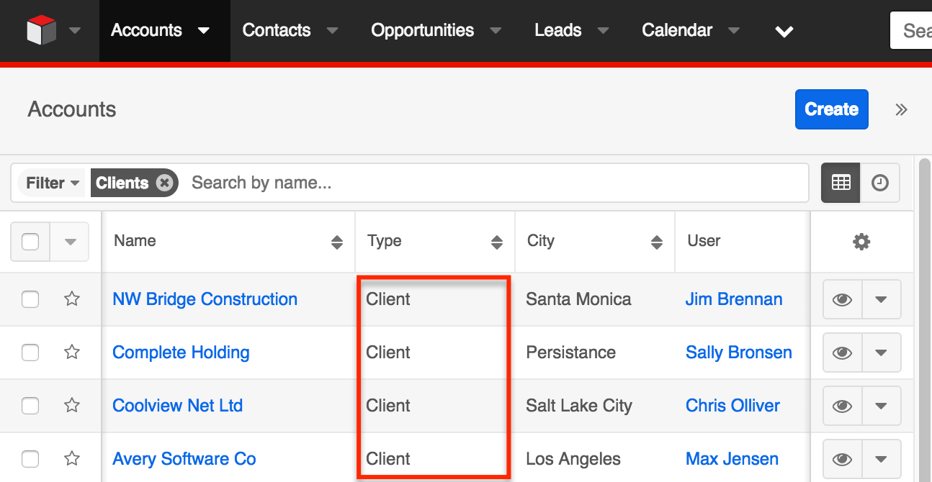Favorite NW Bridge Construction with the star
Viewport: 932px width, 482px height.
point(72,299)
